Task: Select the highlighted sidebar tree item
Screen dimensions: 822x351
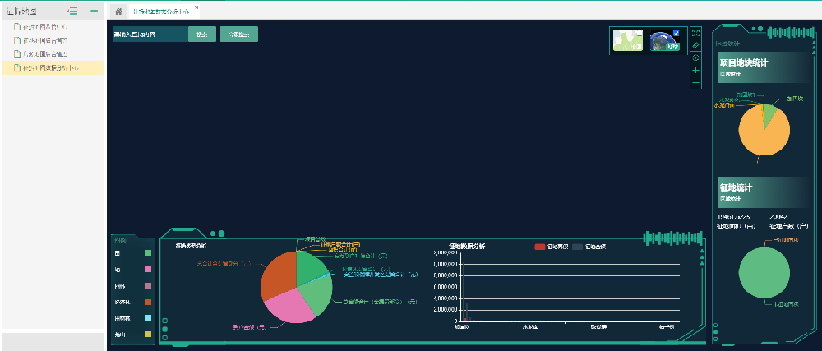Action: click(x=53, y=67)
